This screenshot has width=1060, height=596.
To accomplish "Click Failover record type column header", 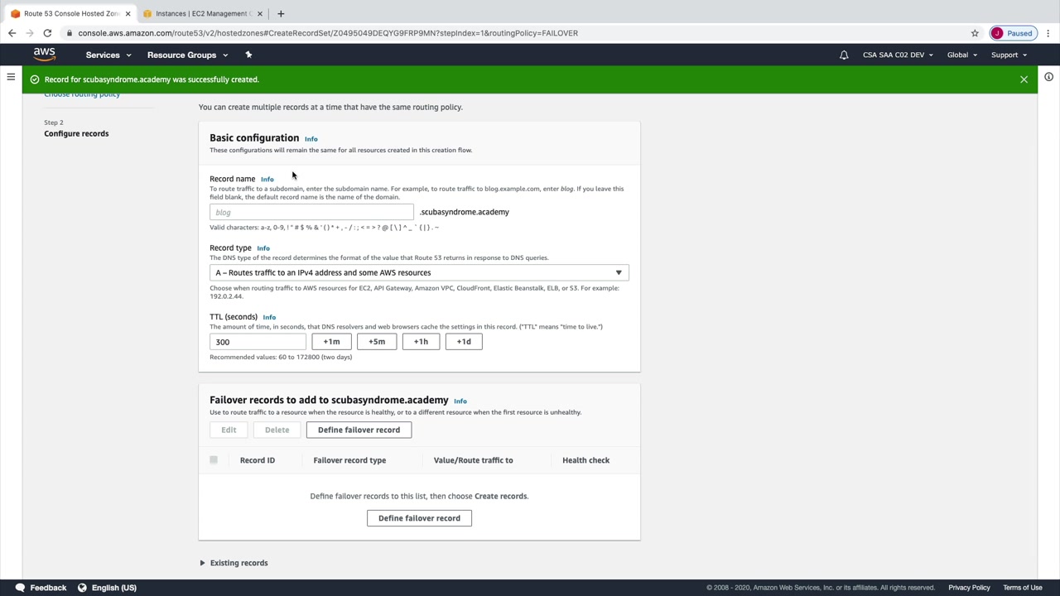I will click(349, 460).
